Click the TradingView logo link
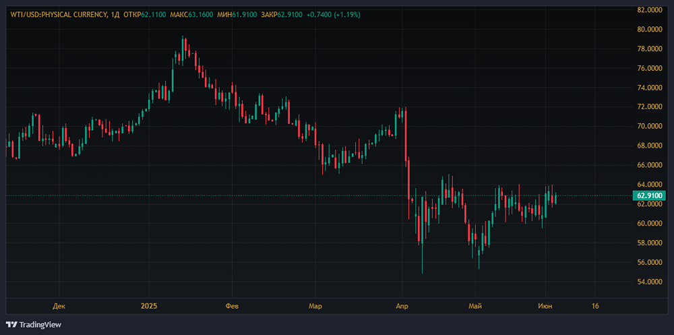The height and width of the screenshot is (335, 674). [x=34, y=325]
